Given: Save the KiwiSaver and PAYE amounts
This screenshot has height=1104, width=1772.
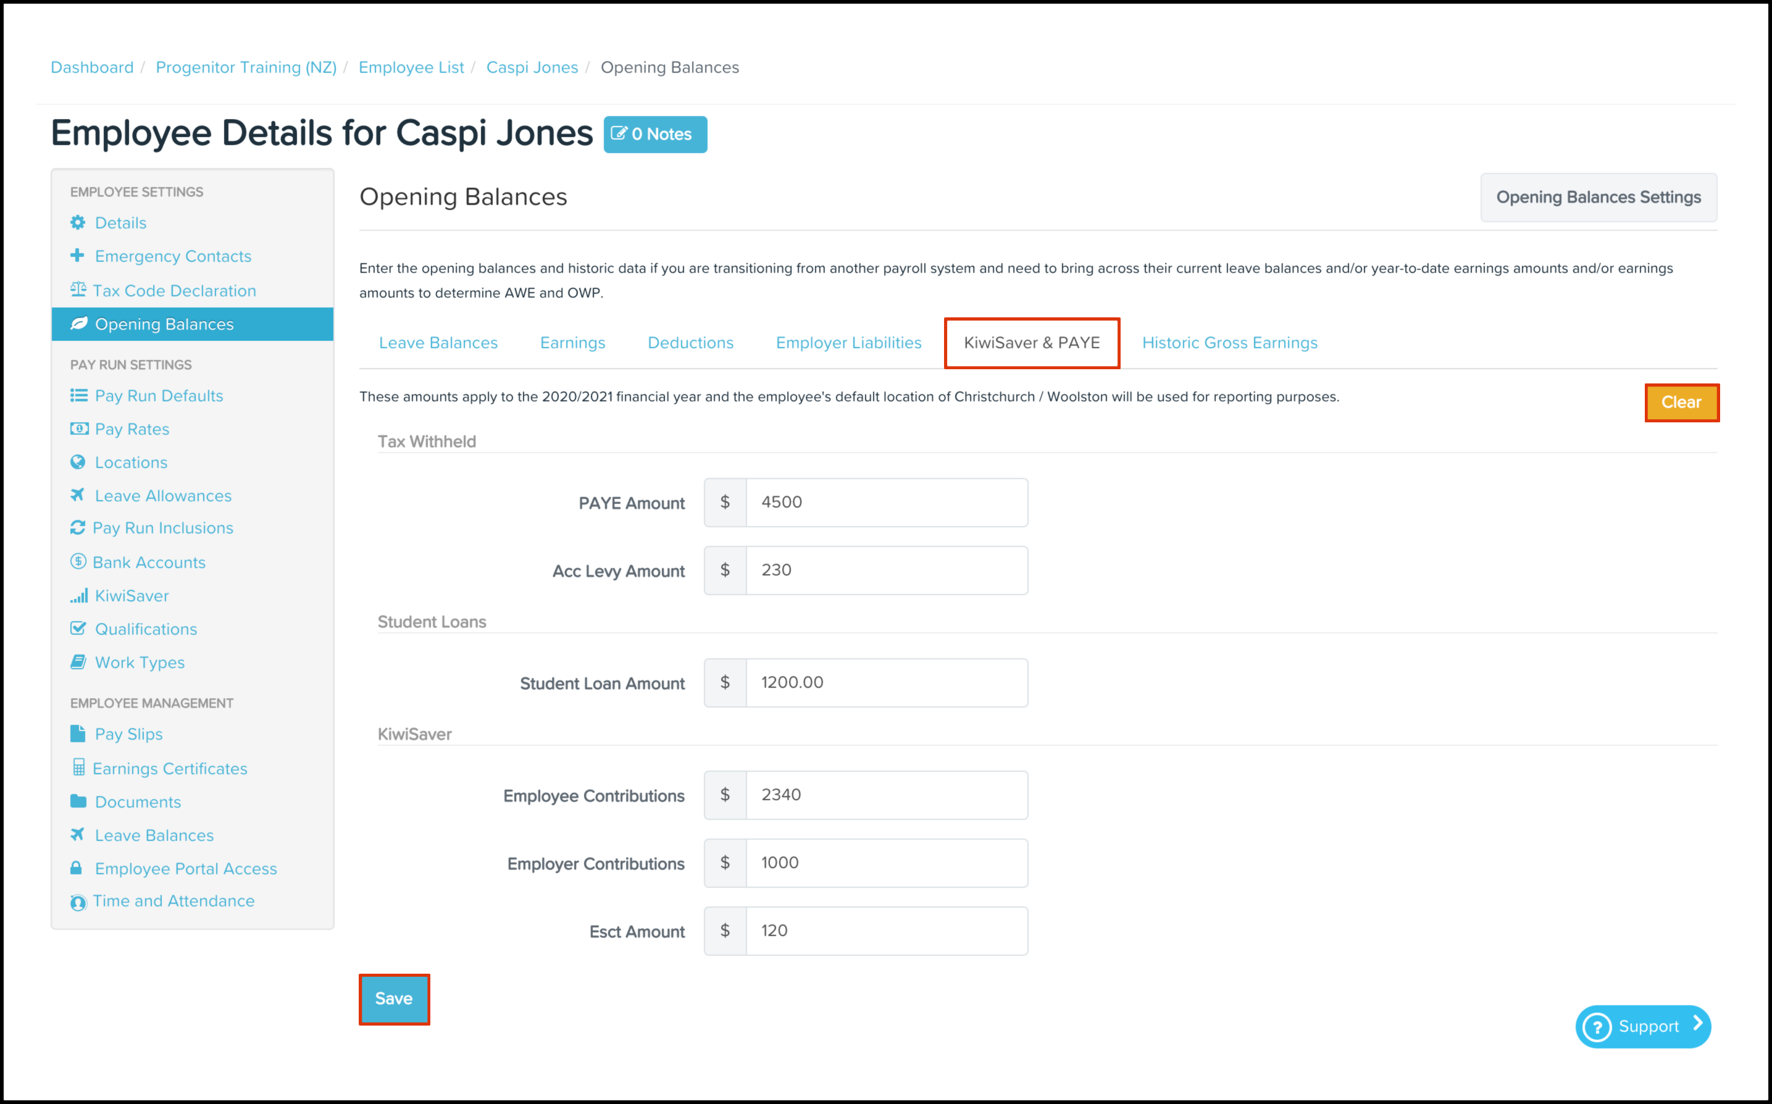Looking at the screenshot, I should coord(393,999).
